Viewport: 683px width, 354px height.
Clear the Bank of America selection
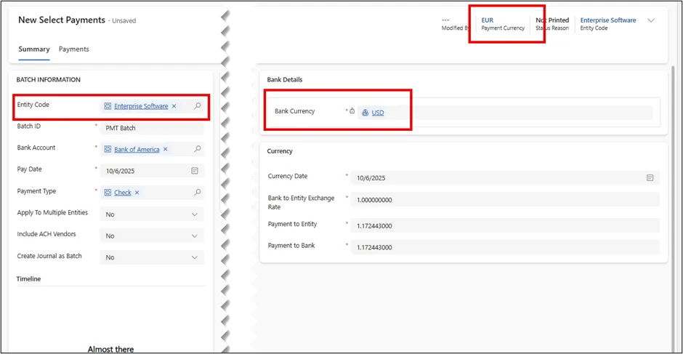[x=165, y=150]
